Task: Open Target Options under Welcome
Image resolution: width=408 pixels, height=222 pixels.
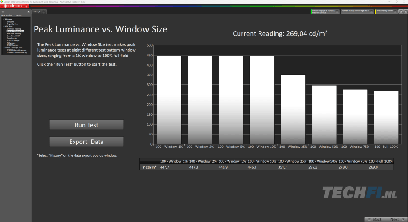Action: point(13,24)
